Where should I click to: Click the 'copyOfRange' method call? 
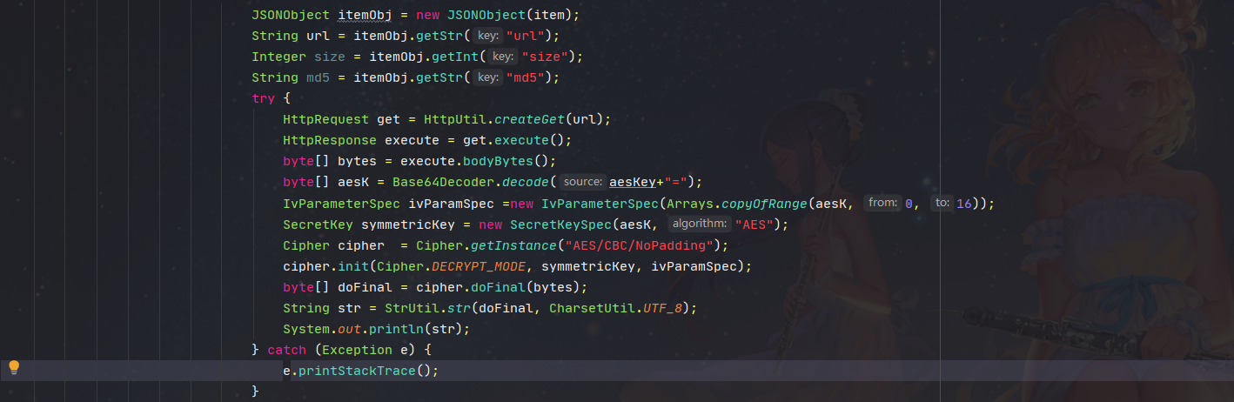pyautogui.click(x=765, y=203)
